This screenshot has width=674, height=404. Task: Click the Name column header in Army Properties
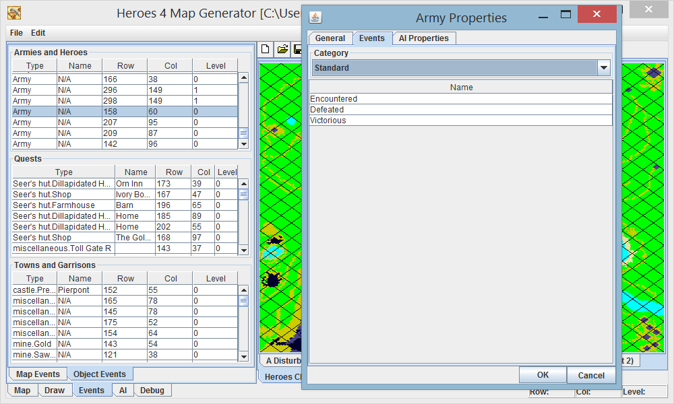coord(461,87)
